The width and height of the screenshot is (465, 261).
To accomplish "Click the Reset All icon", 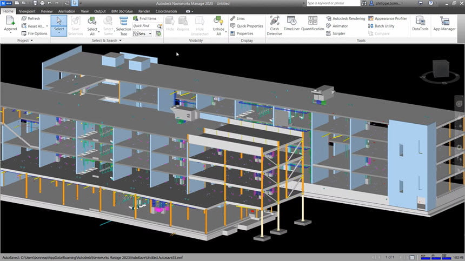I will pyautogui.click(x=24, y=26).
